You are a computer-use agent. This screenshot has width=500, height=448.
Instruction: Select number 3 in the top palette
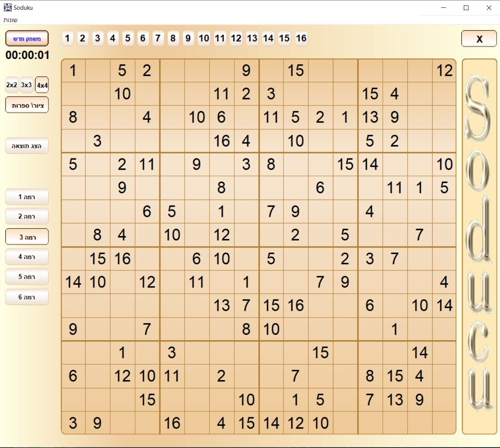pyautogui.click(x=98, y=38)
